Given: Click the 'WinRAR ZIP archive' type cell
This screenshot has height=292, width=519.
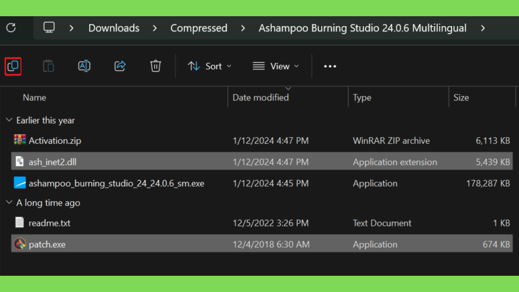Looking at the screenshot, I should (391, 141).
